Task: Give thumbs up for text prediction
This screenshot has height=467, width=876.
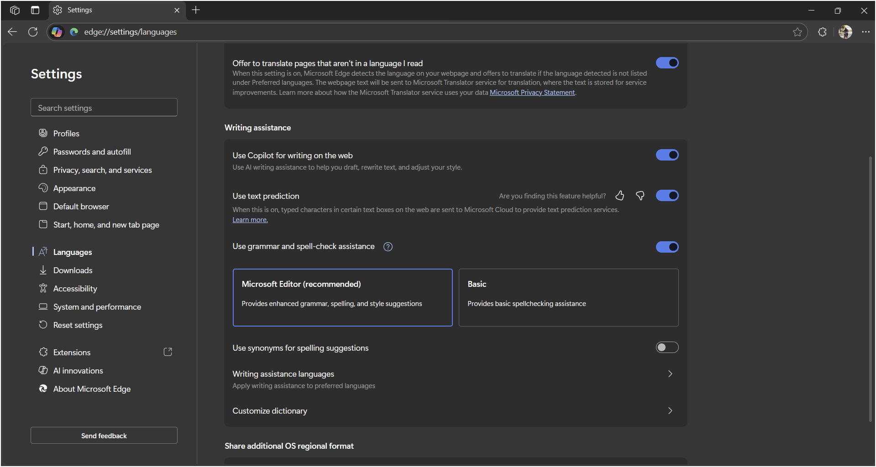Action: coord(619,196)
